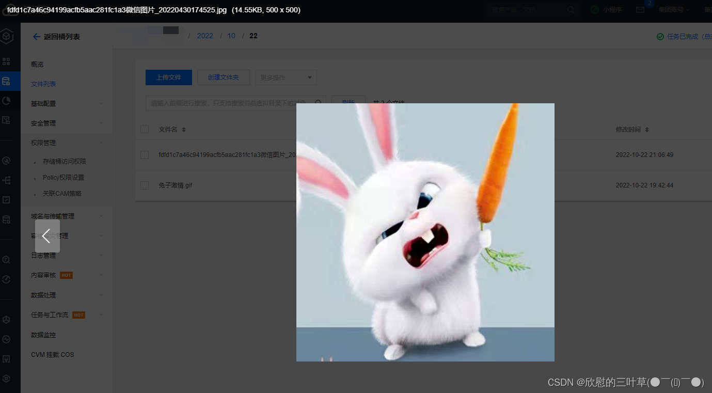Screen dimensions: 712x393
Task: Click file name starting fdfd1c7a46c94199 in the list
Action: click(x=227, y=155)
